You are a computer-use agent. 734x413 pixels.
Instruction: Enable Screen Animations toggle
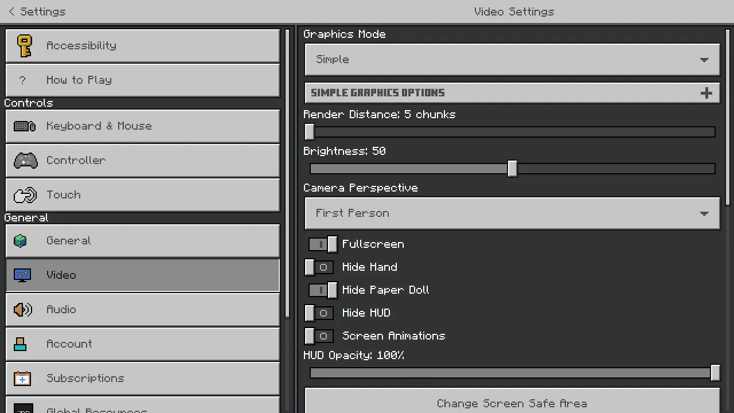[319, 336]
